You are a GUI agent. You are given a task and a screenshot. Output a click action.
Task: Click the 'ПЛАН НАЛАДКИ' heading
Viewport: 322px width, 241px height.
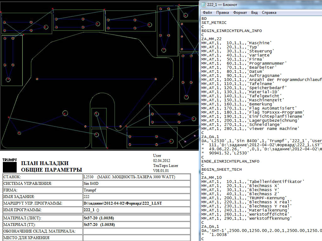tap(44, 163)
